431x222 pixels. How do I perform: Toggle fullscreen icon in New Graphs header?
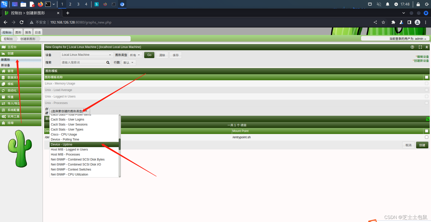pyautogui.click(x=420, y=47)
